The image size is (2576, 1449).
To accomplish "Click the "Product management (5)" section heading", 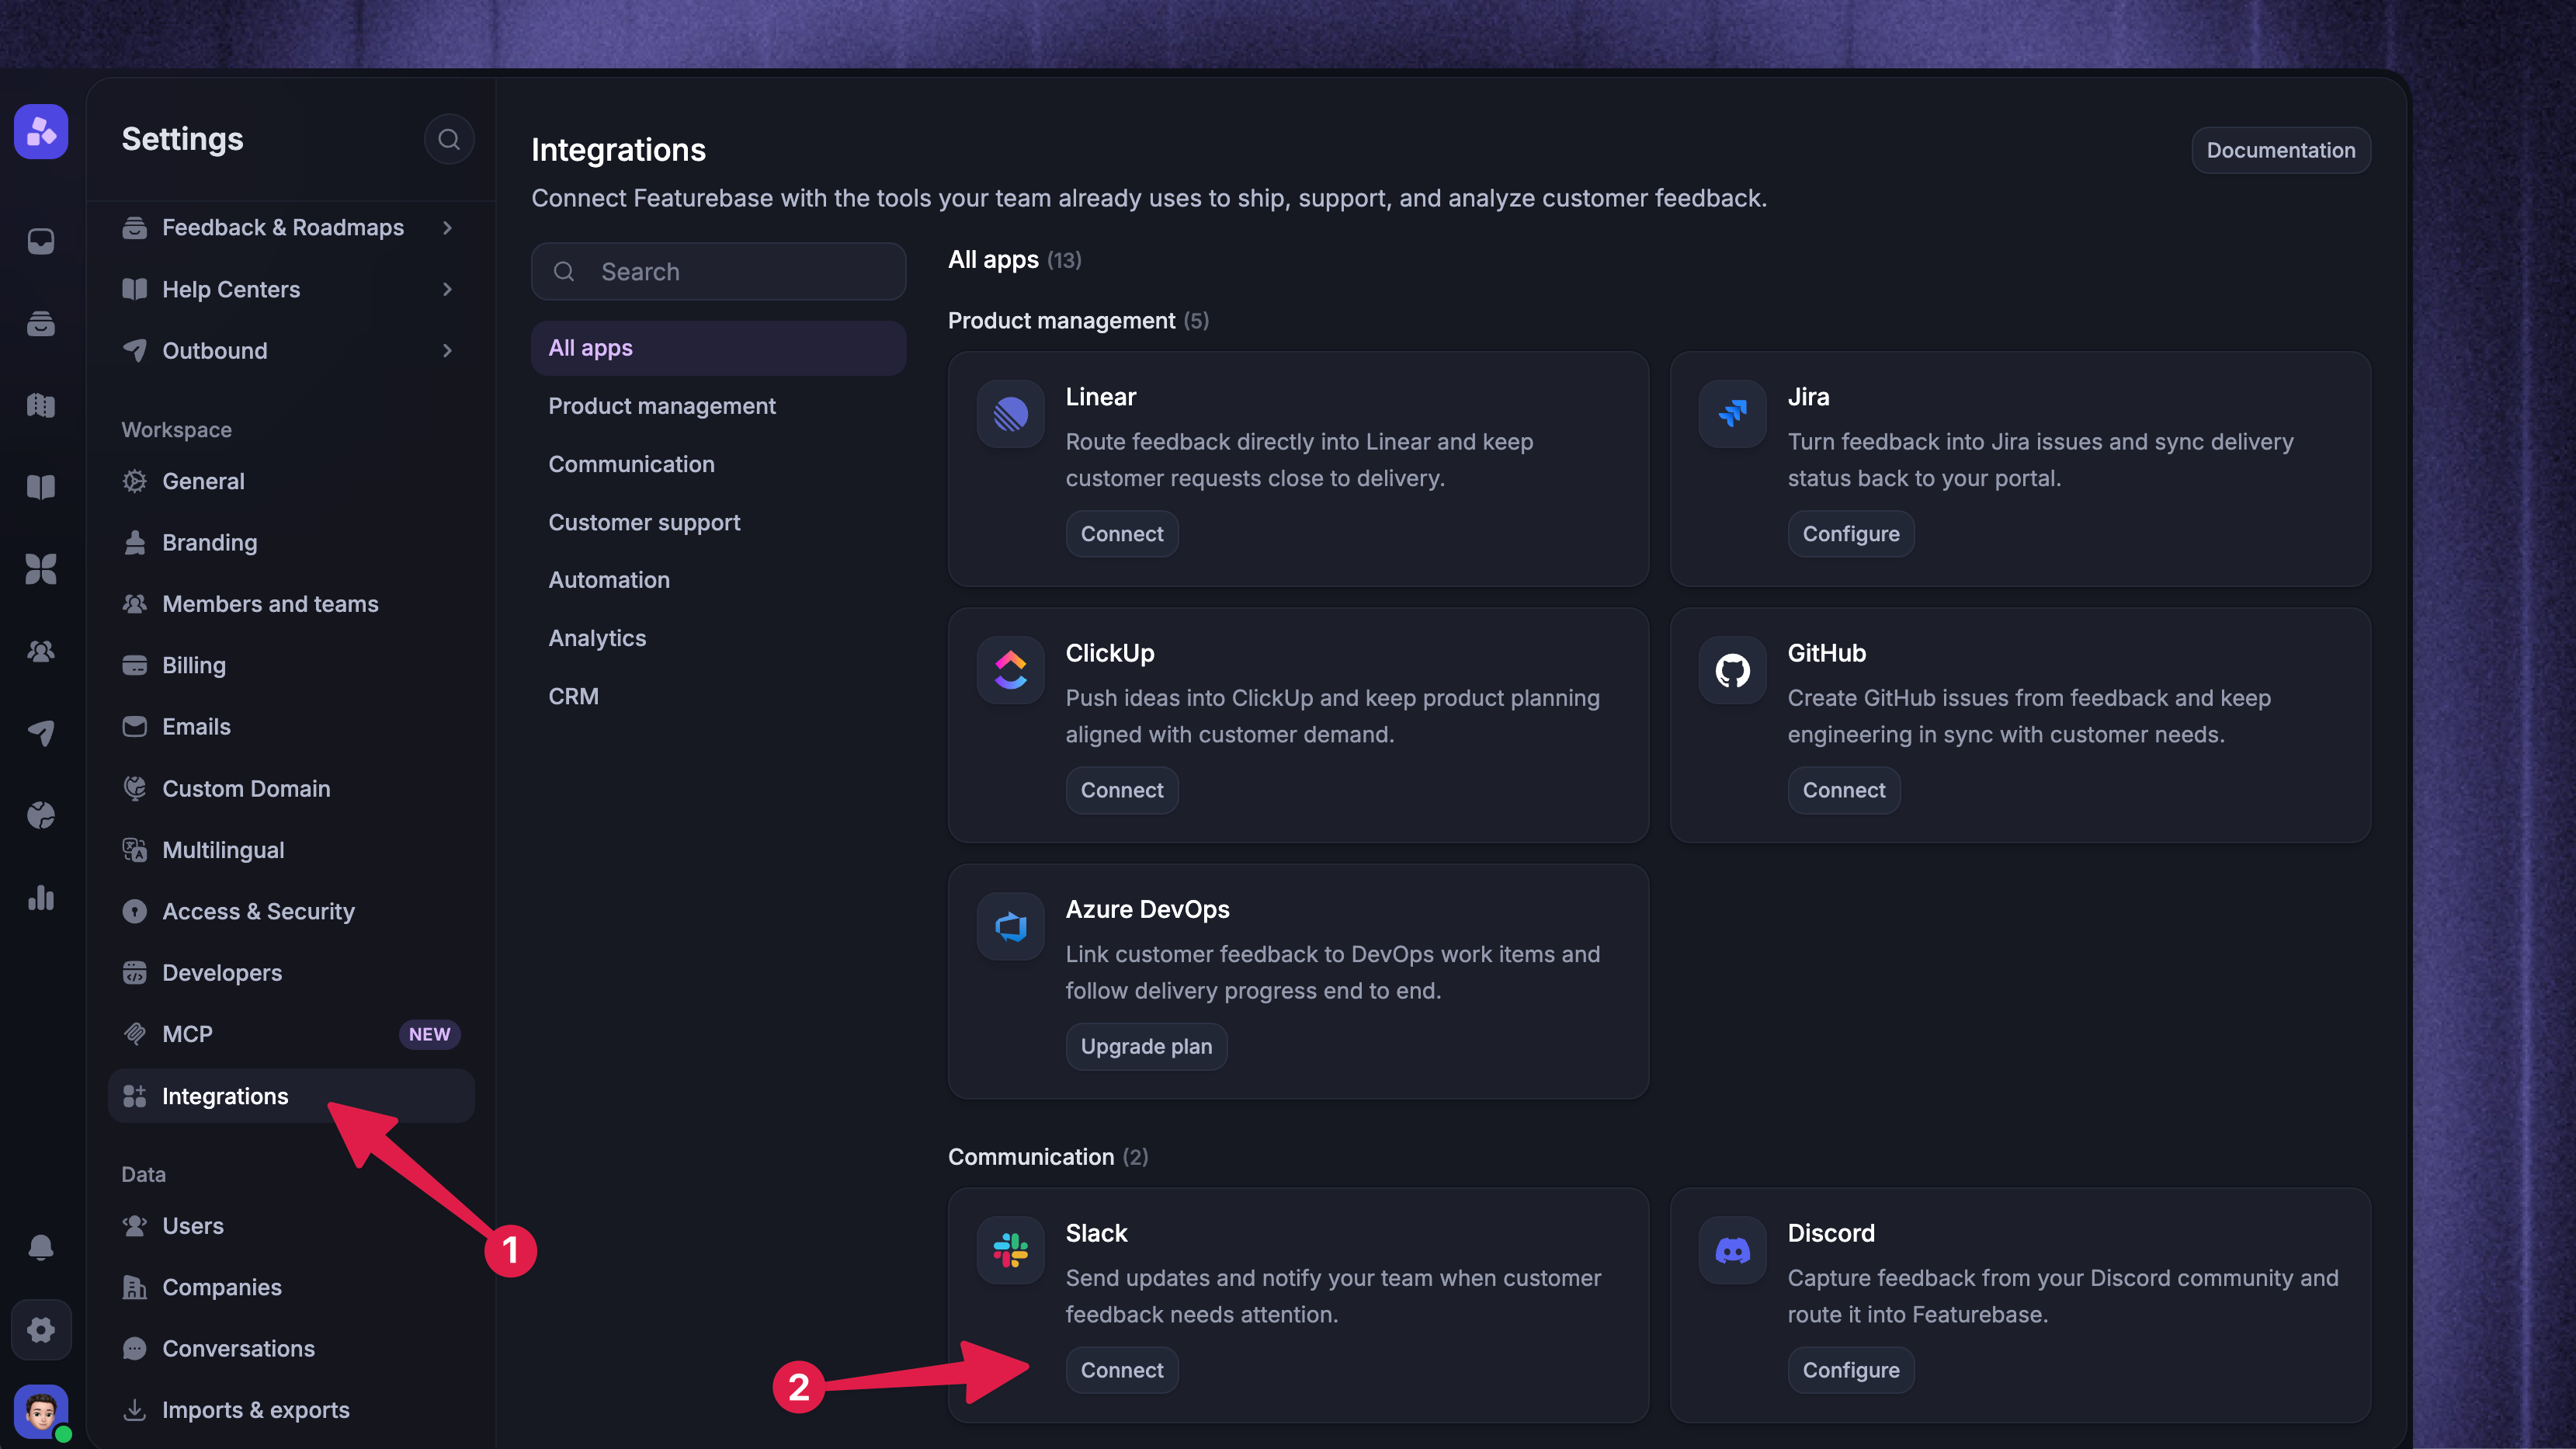I will (1078, 321).
